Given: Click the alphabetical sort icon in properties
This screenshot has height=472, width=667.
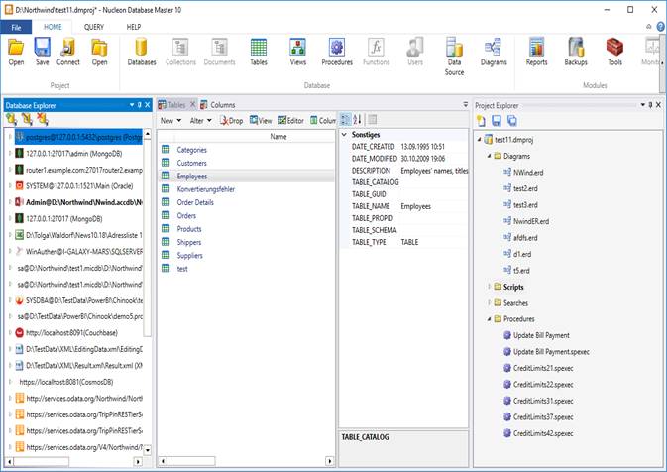Looking at the screenshot, I should coord(358,120).
